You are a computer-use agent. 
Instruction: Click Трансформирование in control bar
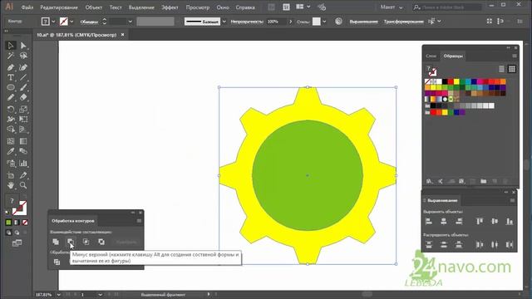(404, 22)
